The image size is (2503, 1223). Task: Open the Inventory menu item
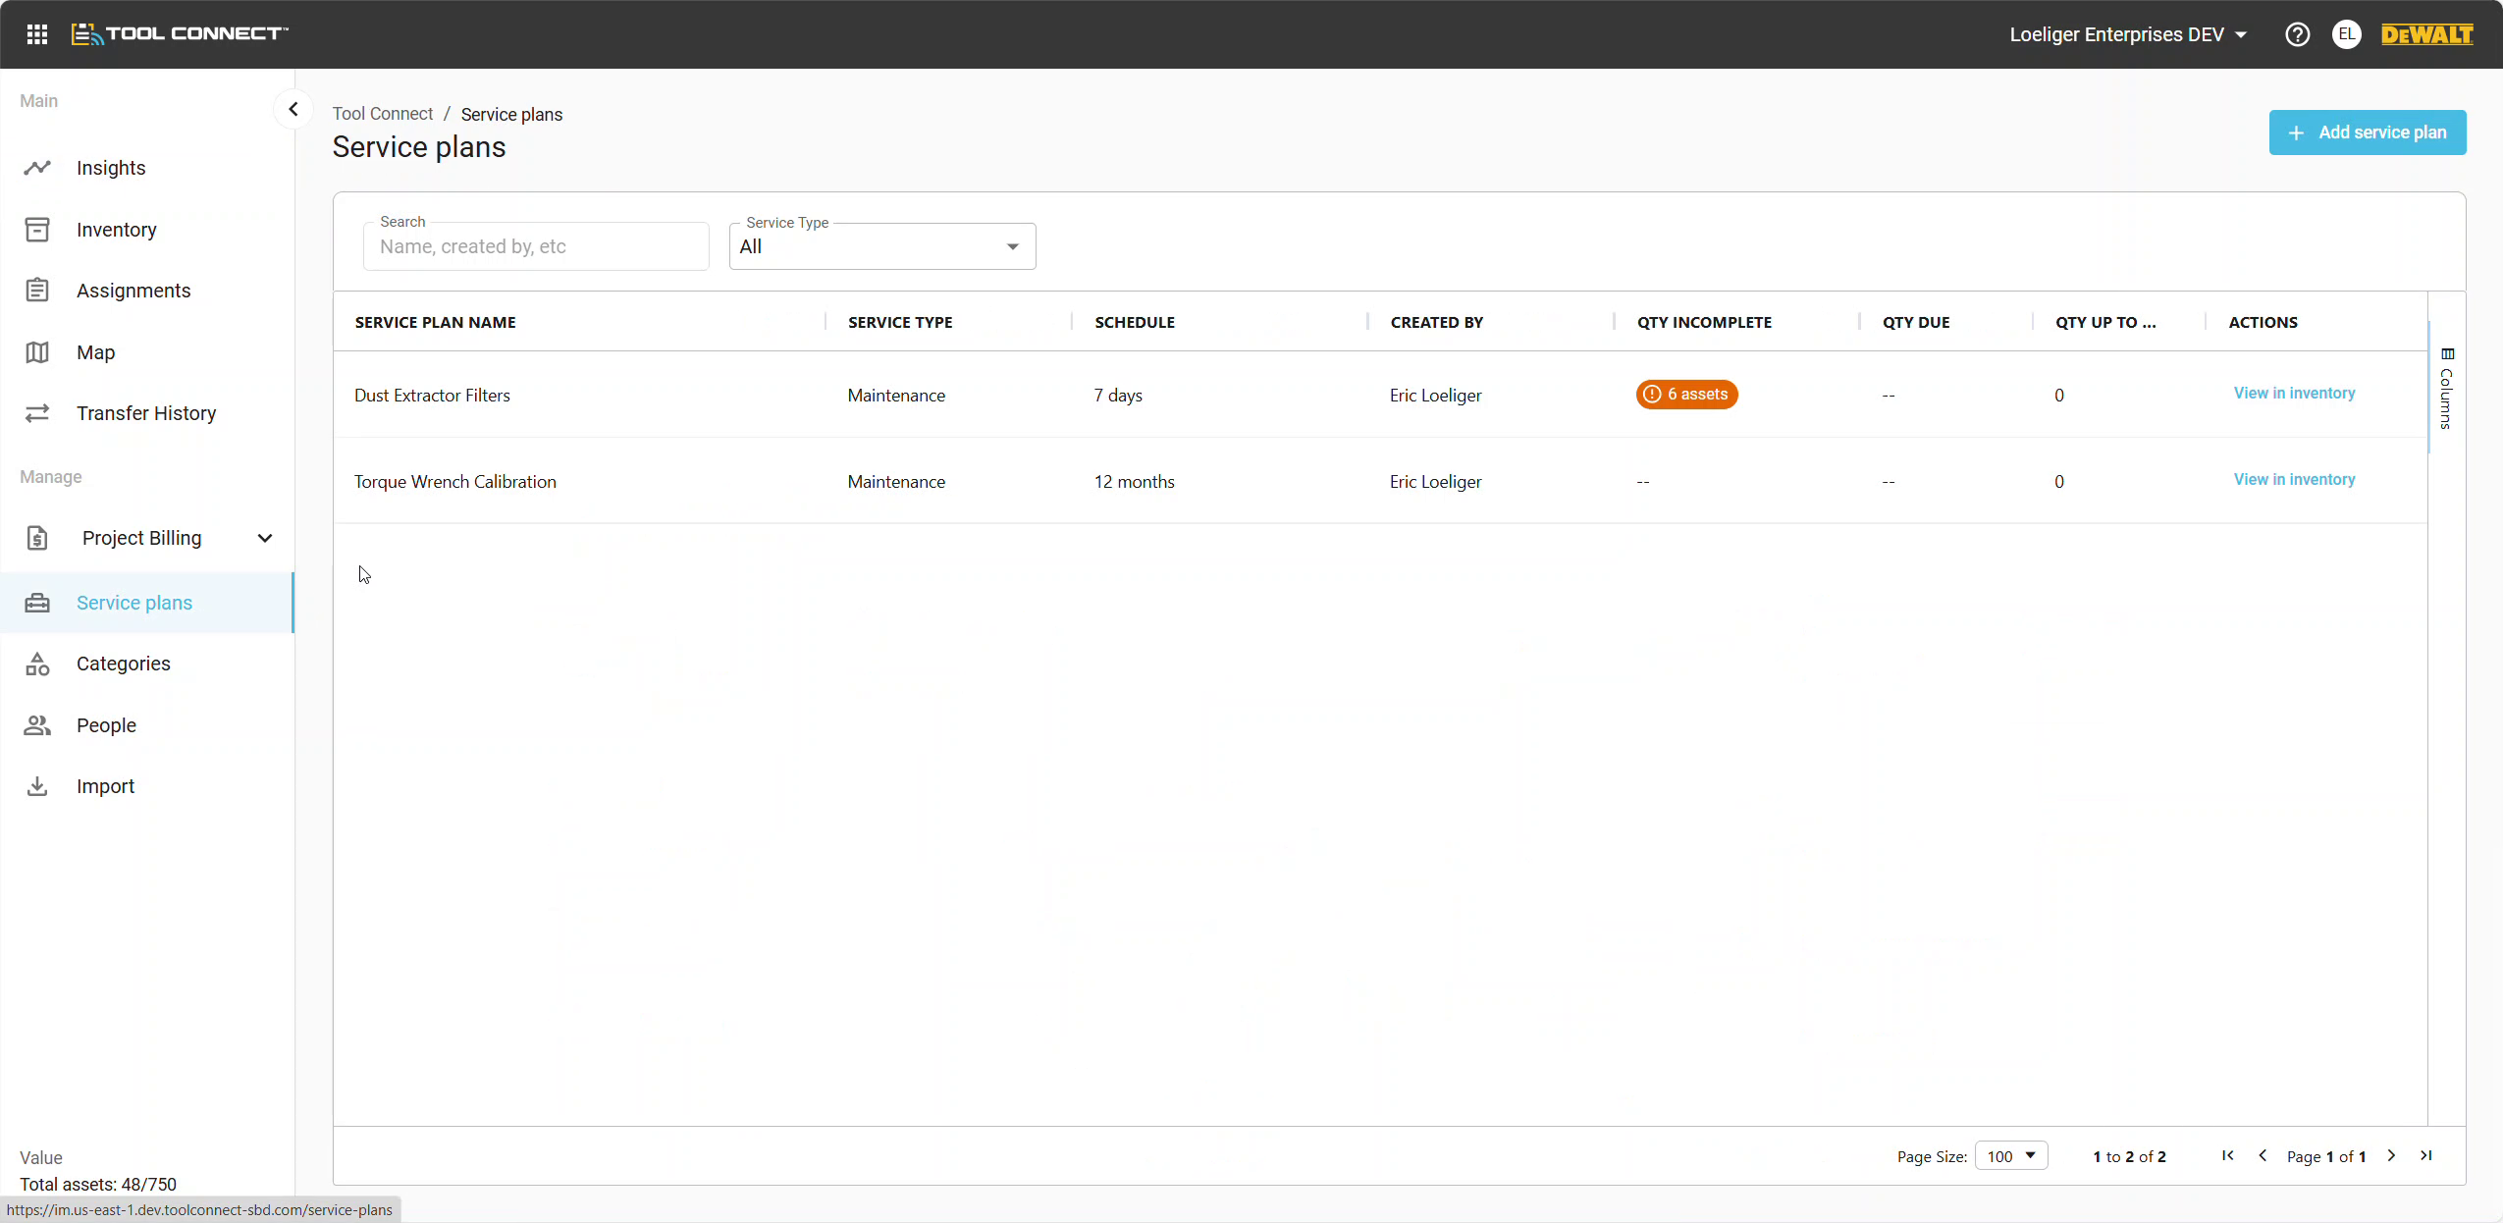(147, 230)
